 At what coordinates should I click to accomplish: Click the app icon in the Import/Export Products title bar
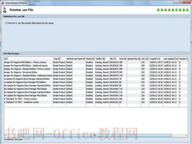point(3,3)
